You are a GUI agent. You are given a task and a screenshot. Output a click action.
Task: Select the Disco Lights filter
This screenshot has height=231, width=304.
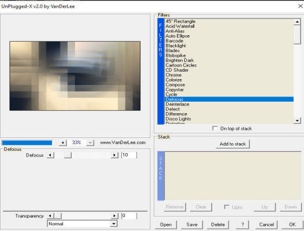pos(229,119)
